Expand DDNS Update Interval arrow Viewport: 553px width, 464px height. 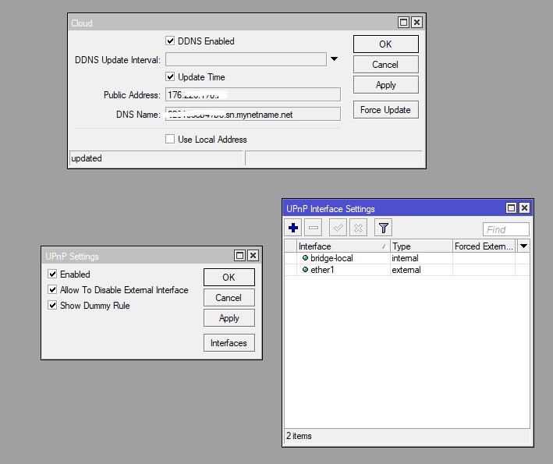tap(334, 59)
